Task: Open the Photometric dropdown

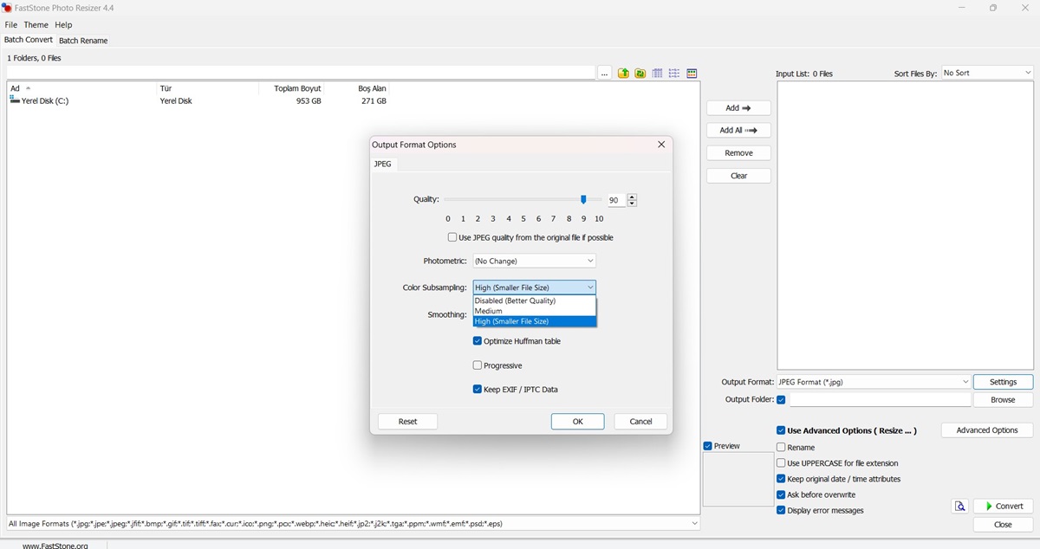Action: point(534,261)
